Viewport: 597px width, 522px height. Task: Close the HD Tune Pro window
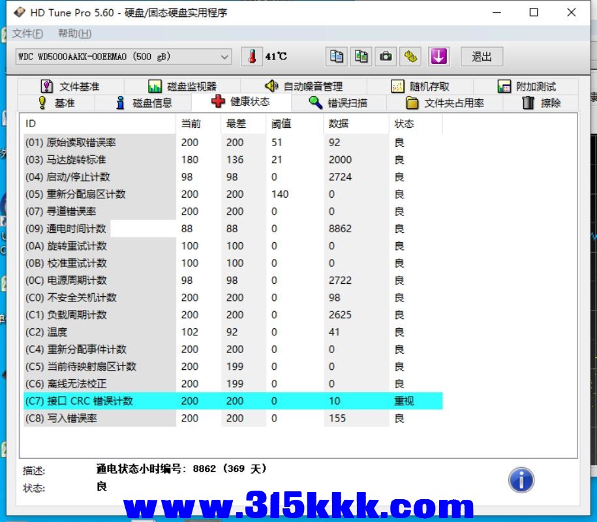point(571,12)
